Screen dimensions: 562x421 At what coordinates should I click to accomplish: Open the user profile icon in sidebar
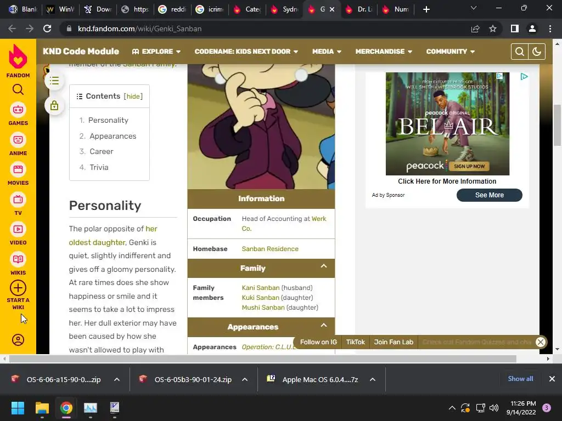tap(18, 340)
